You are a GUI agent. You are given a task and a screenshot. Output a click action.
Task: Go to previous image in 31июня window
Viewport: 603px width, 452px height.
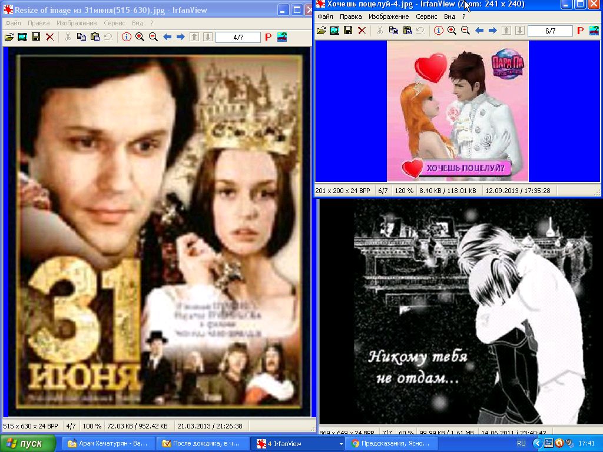pyautogui.click(x=167, y=37)
